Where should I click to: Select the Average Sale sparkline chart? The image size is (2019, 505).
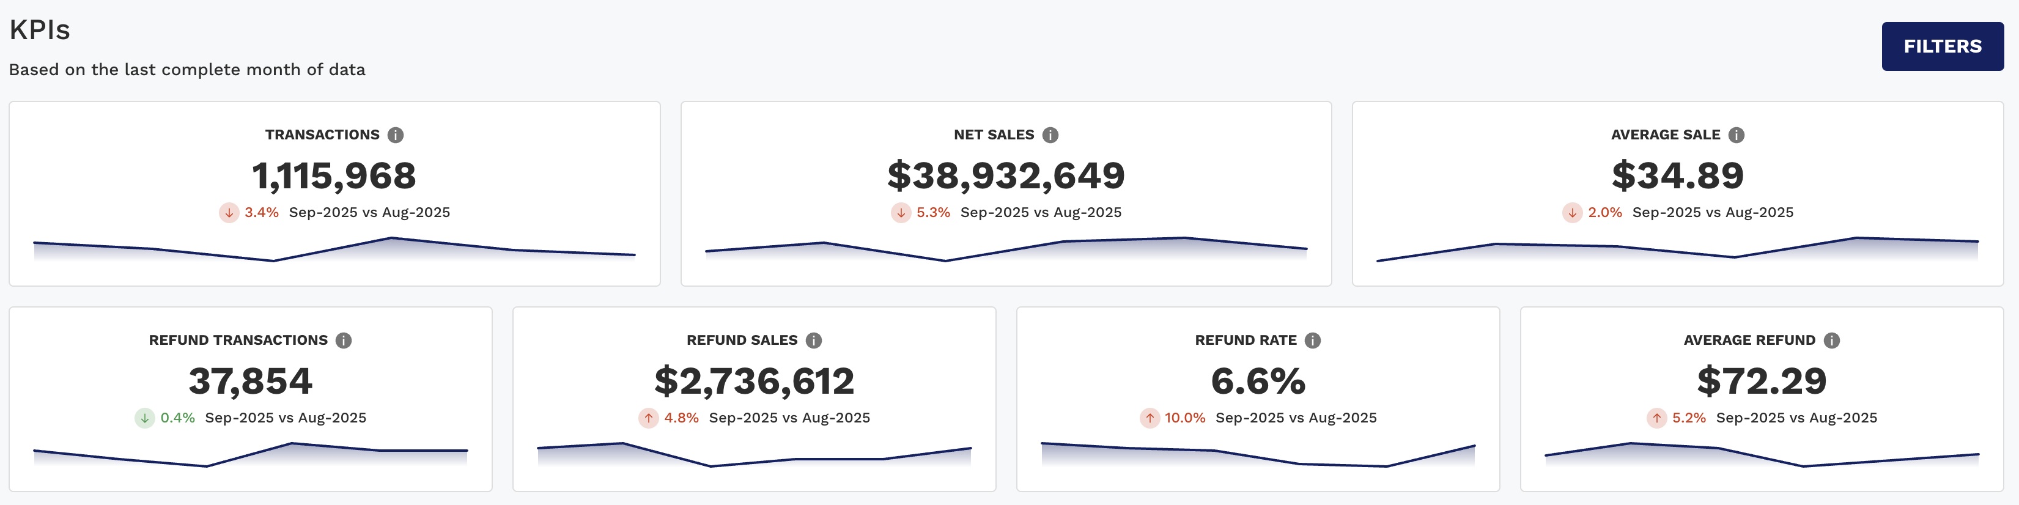tap(1677, 249)
